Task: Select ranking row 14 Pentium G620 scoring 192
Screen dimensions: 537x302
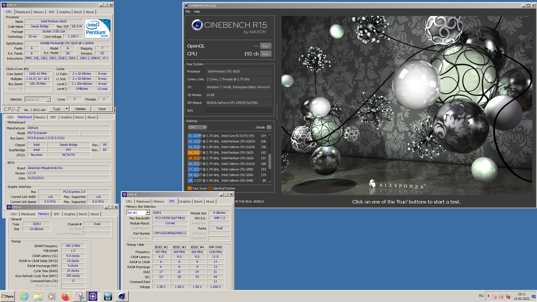Action: click(x=227, y=153)
